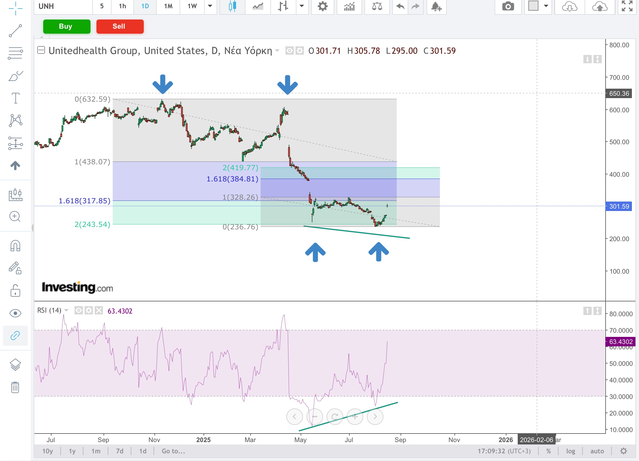Screen dimensions: 639x461
Task: Toggle fullscreen mode
Action: 627,6
